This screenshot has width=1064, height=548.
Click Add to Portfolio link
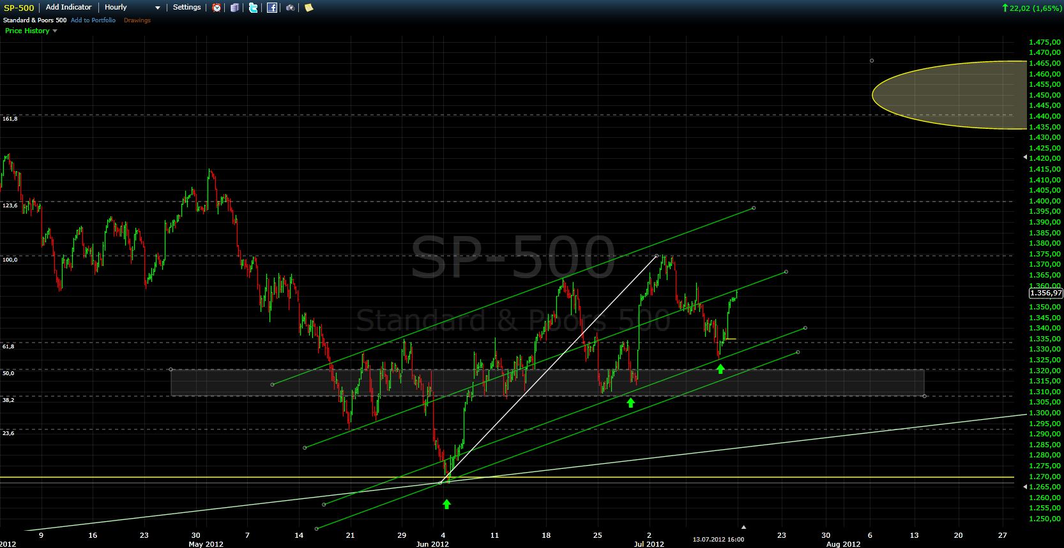coord(93,20)
